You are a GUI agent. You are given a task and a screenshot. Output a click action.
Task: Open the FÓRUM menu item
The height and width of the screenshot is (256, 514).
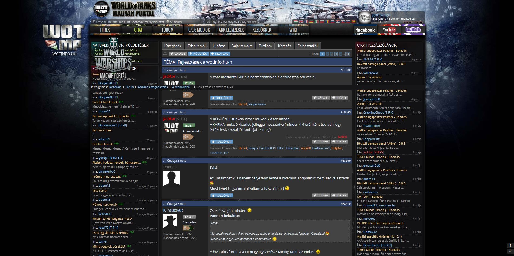coord(168,30)
